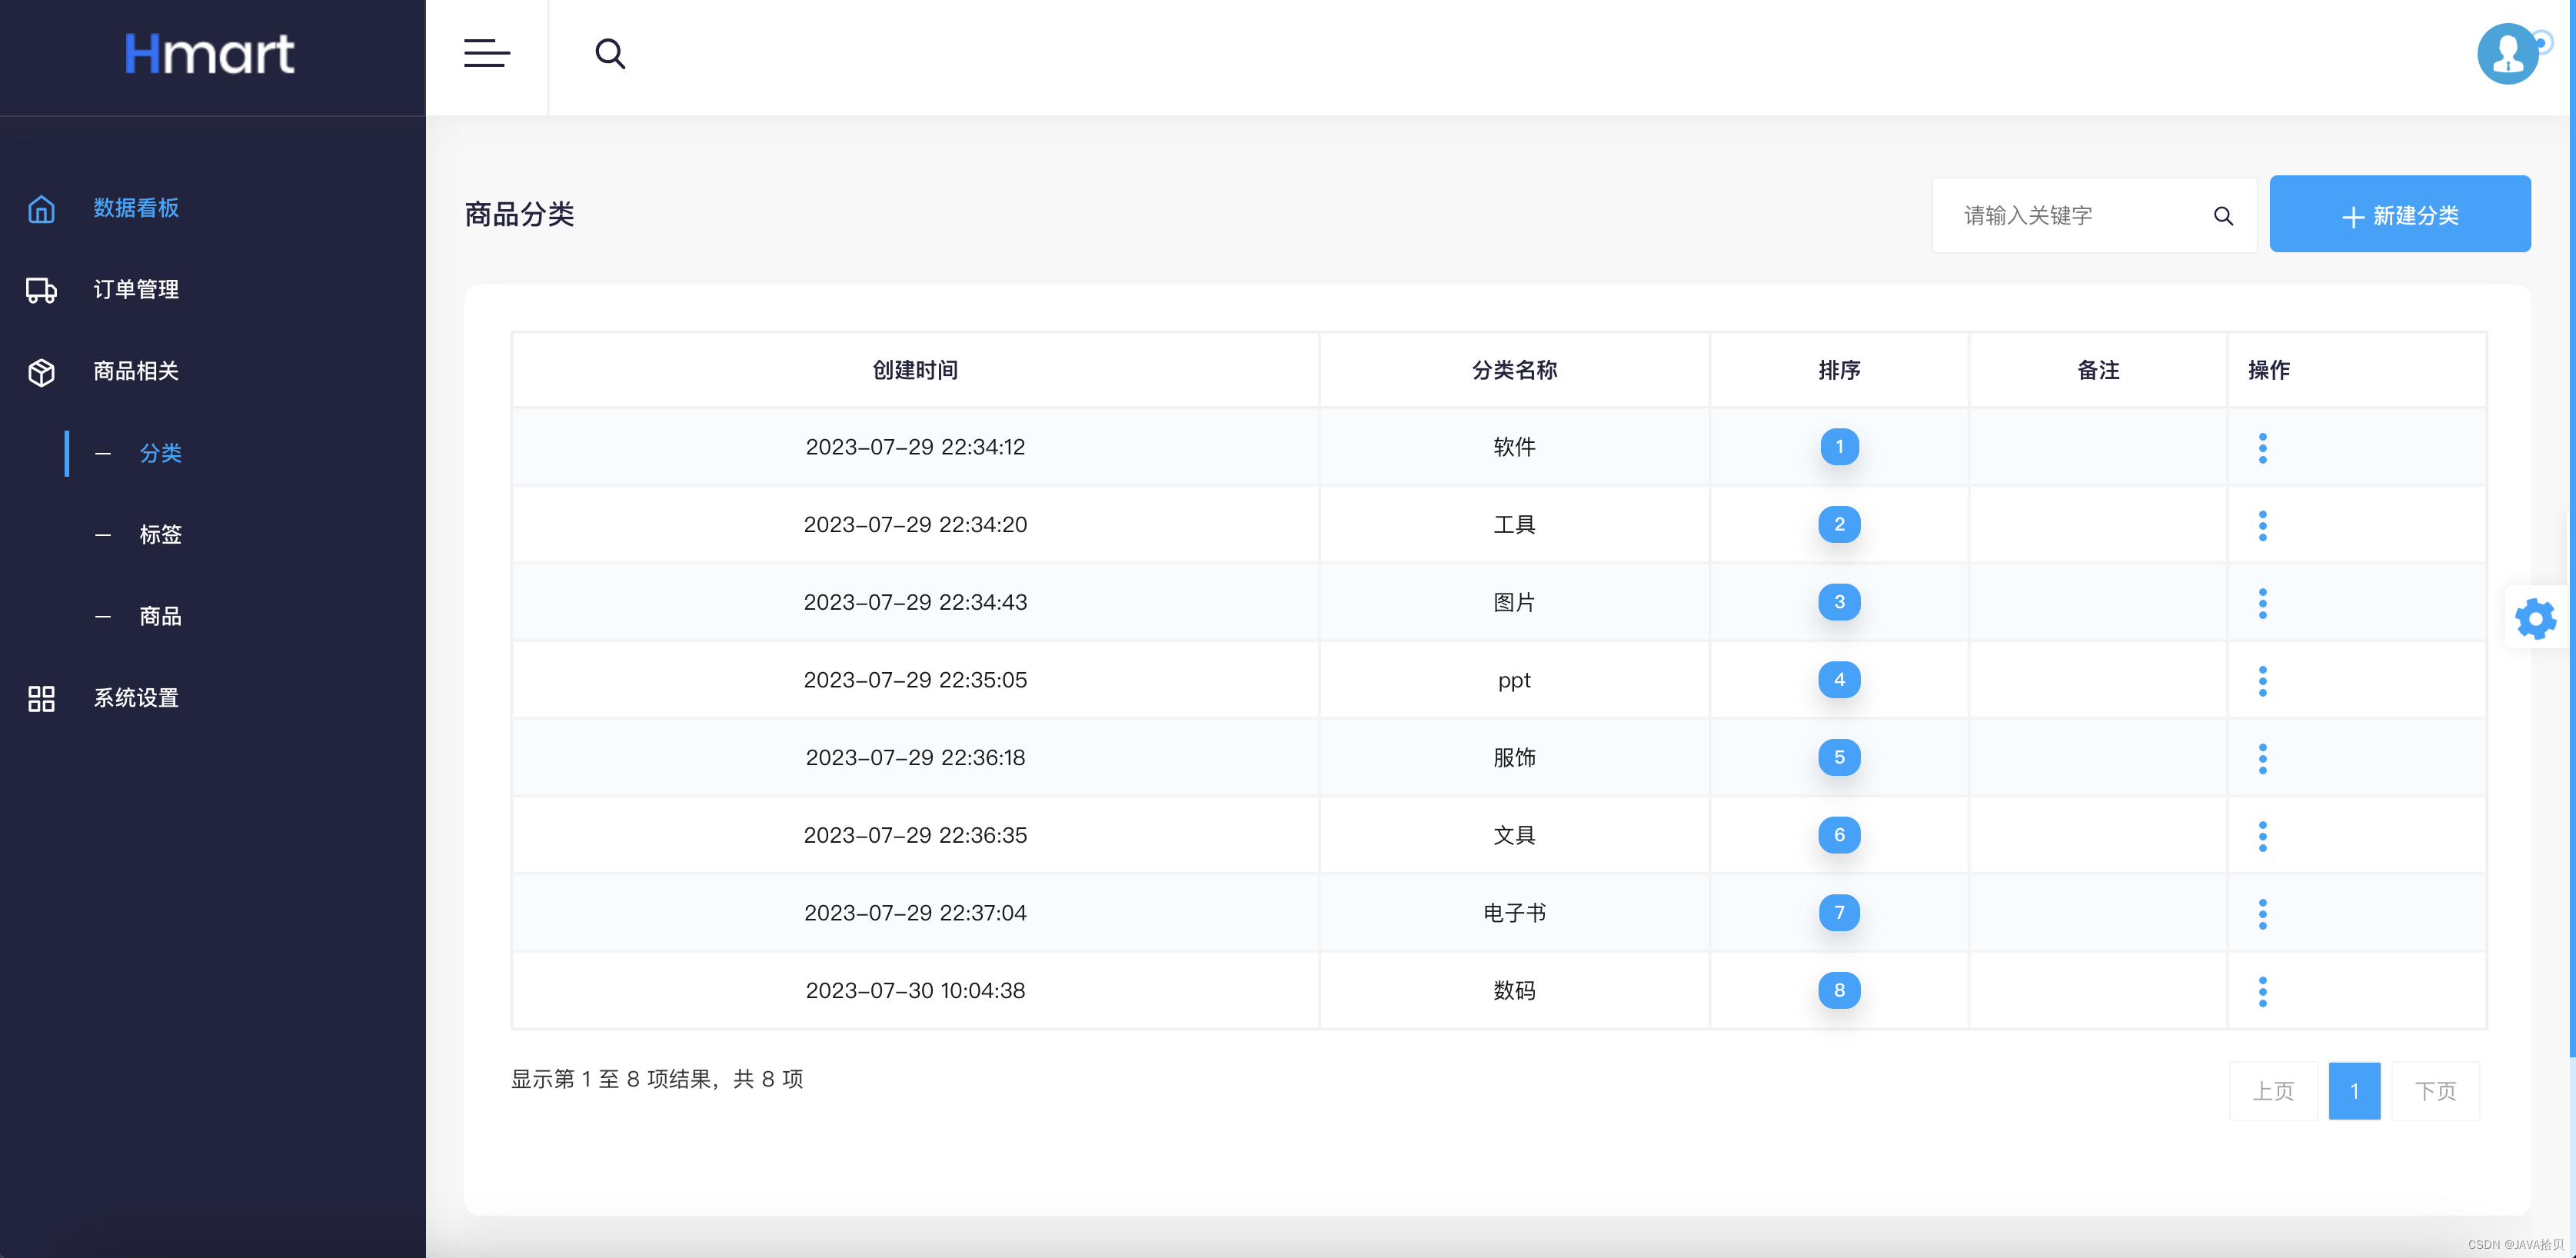The height and width of the screenshot is (1258, 2576).
Task: Collapse the 商品相关 sidebar group
Action: point(136,371)
